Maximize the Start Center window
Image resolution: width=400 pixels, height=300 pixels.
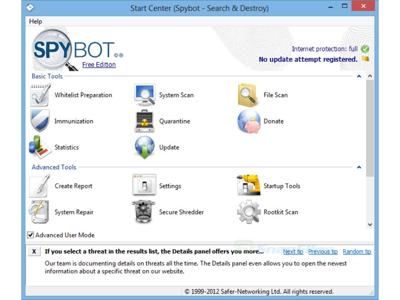click(345, 6)
